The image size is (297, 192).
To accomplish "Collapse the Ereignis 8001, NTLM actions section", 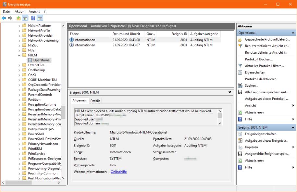I will point(293,127).
